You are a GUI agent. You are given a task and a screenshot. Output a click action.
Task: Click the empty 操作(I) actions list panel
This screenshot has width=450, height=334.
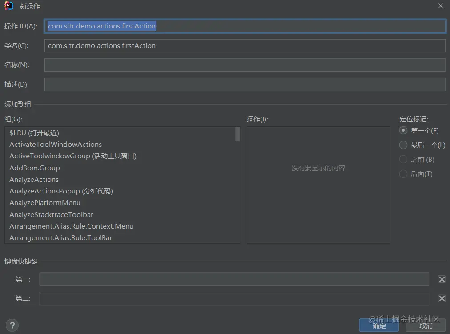tap(318, 185)
